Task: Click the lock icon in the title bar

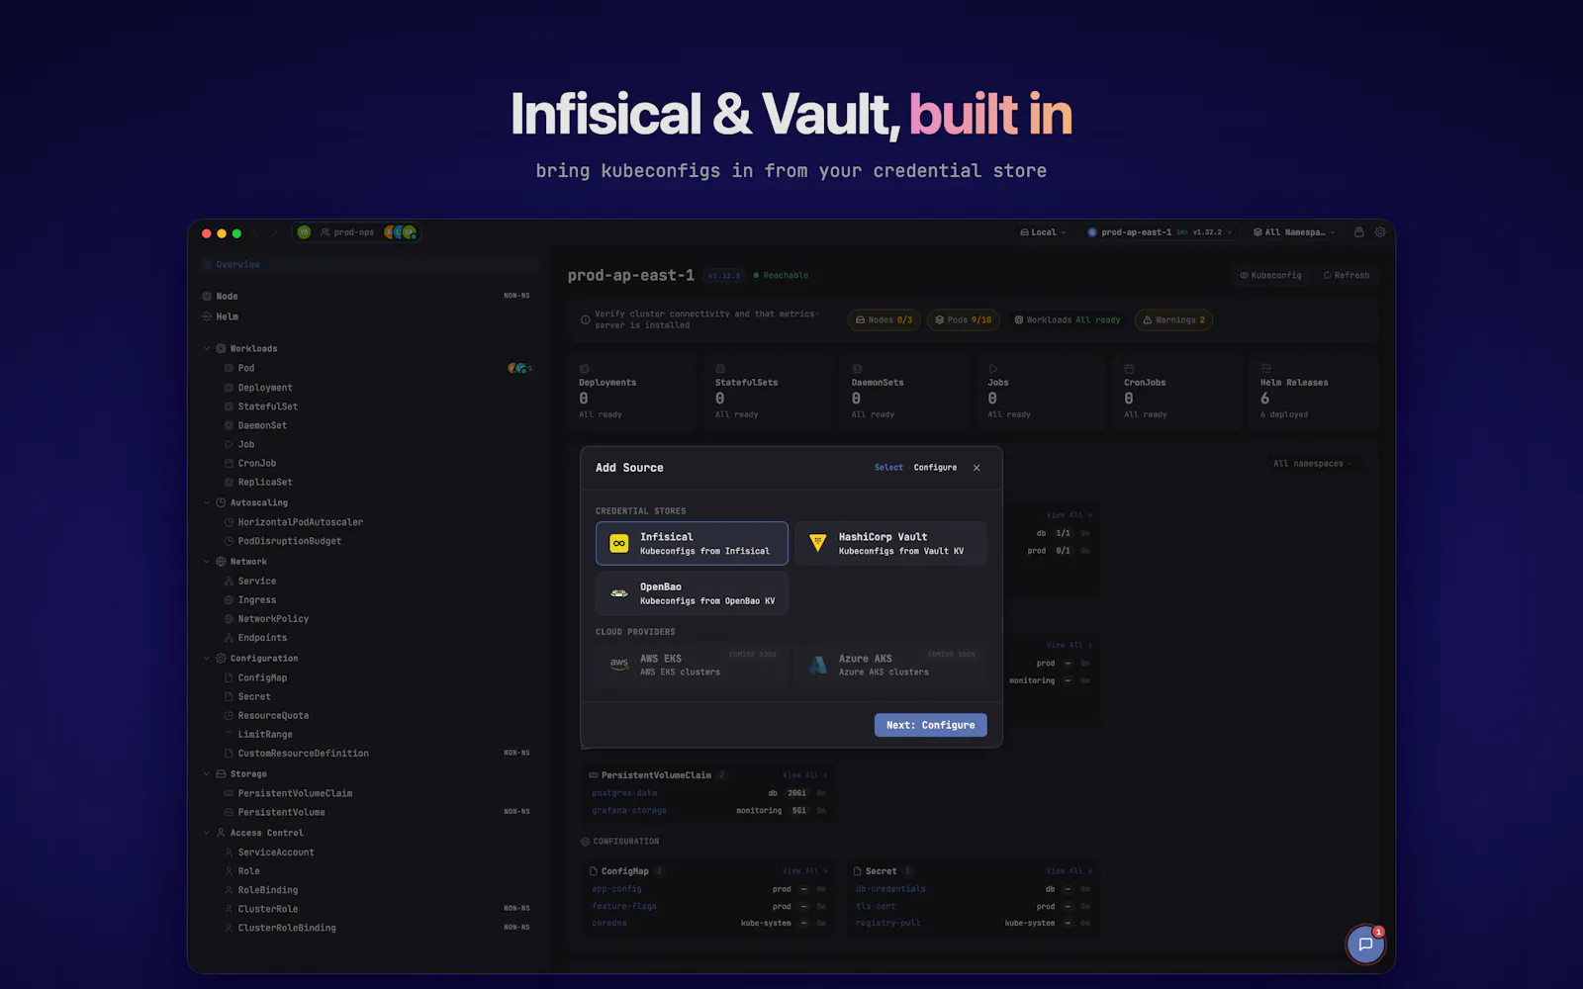Action: coord(1358,232)
